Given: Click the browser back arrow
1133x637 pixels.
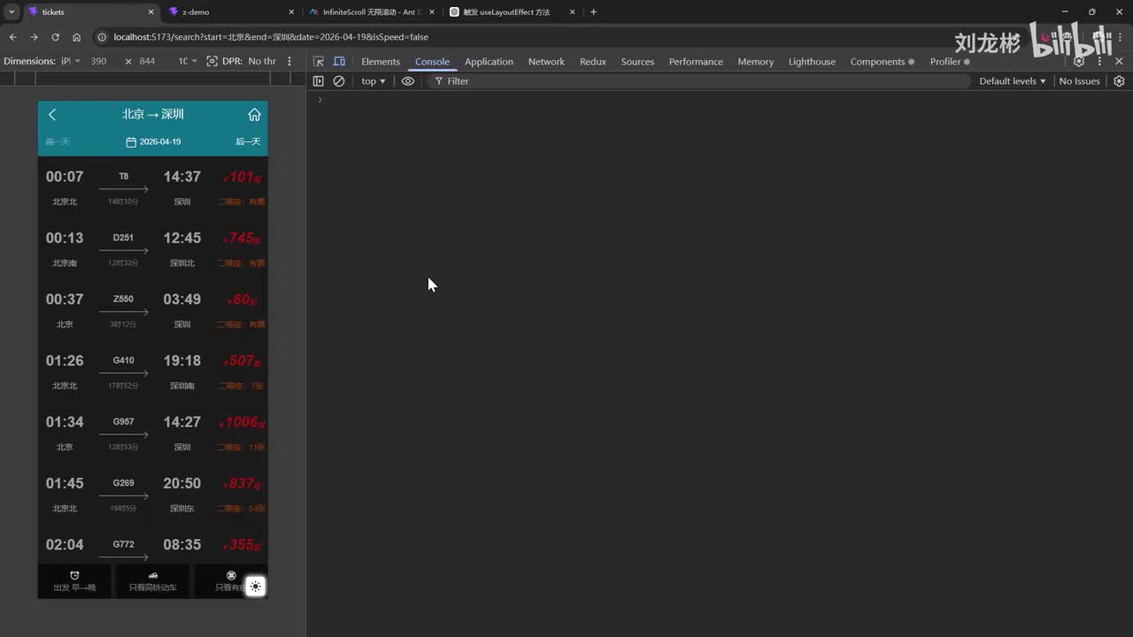Looking at the screenshot, I should pyautogui.click(x=12, y=37).
